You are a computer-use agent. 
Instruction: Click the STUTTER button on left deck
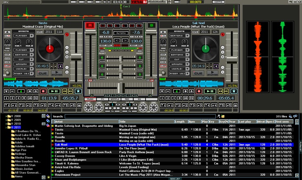(57, 73)
